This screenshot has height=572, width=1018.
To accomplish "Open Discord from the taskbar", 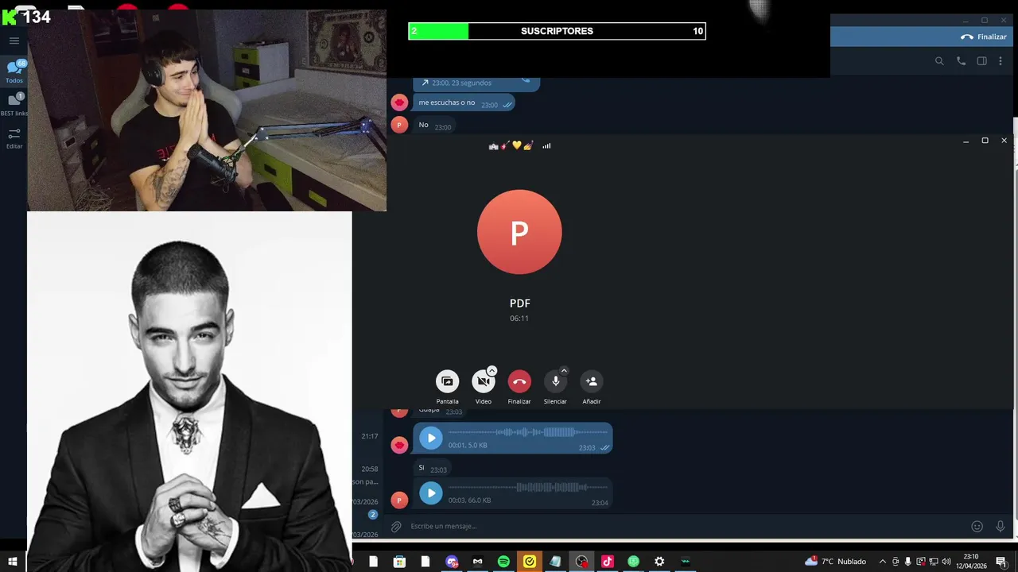I will (x=452, y=562).
